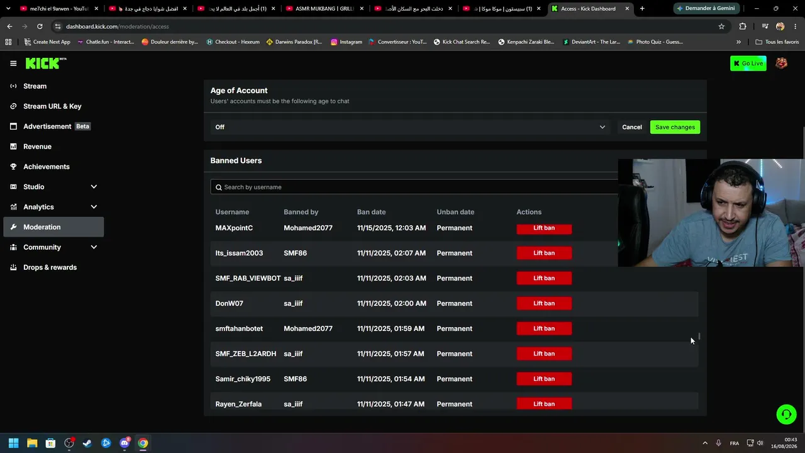Open the Chrome media controls icon
The height and width of the screenshot is (453, 805).
click(x=765, y=26)
